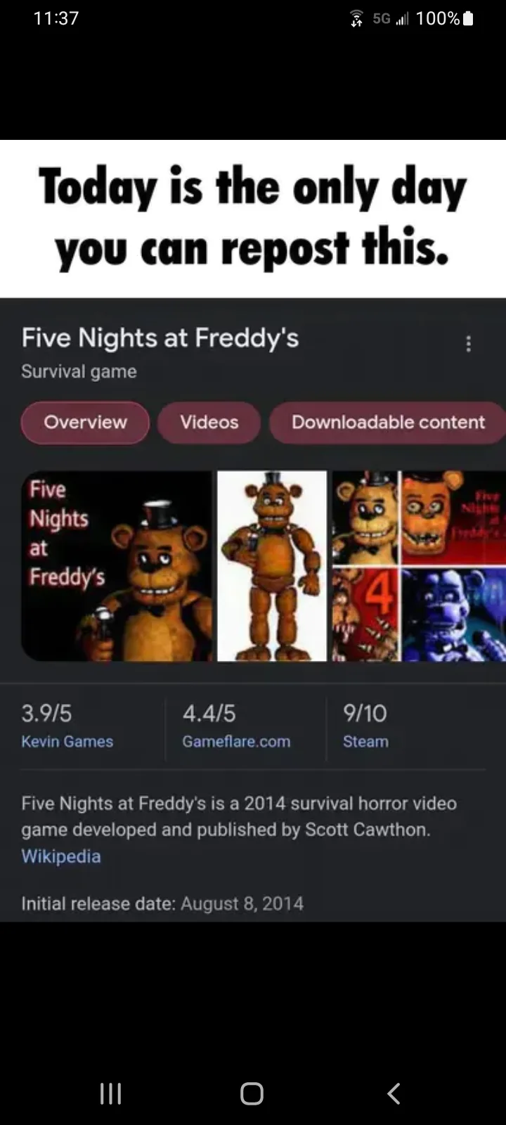Open the Steam rating link
Image resolution: width=506 pixels, height=1125 pixels.
click(x=365, y=742)
